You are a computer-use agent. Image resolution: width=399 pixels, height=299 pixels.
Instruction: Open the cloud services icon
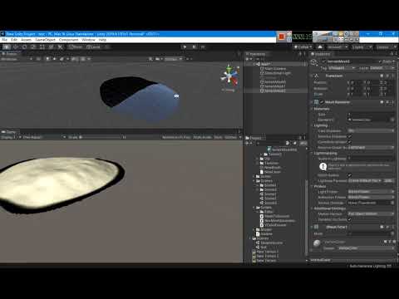pyautogui.click(x=320, y=47)
